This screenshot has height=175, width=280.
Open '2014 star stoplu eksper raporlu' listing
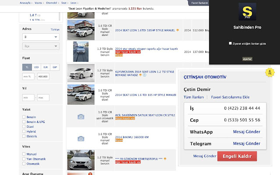click(x=147, y=49)
